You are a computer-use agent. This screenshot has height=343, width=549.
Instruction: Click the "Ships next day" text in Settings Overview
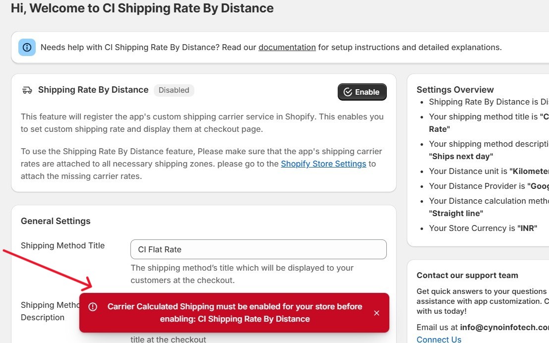[461, 156]
